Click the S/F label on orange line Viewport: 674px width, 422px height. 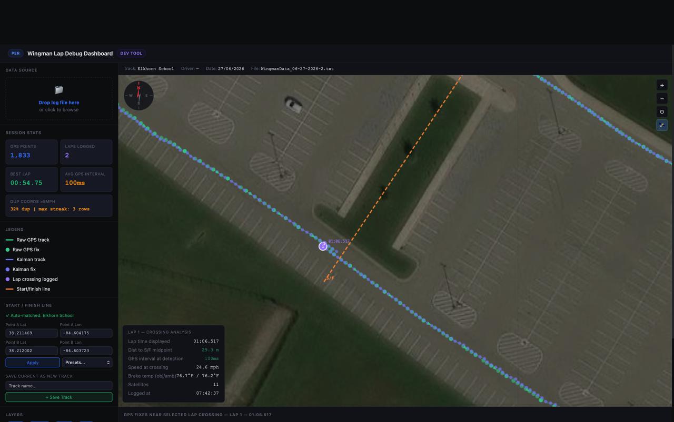tap(330, 278)
